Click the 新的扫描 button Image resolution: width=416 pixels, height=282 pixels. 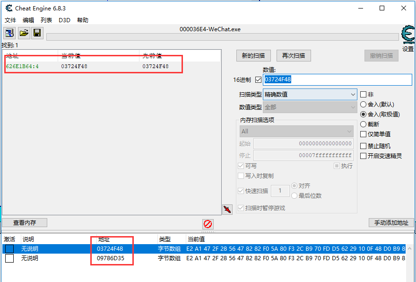[253, 56]
